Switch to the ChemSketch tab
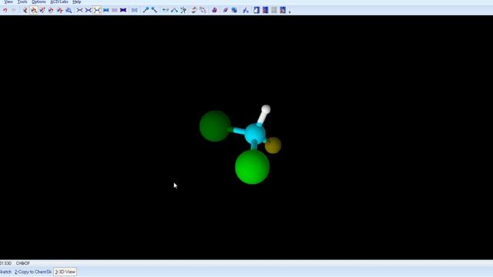 click(x=5, y=272)
